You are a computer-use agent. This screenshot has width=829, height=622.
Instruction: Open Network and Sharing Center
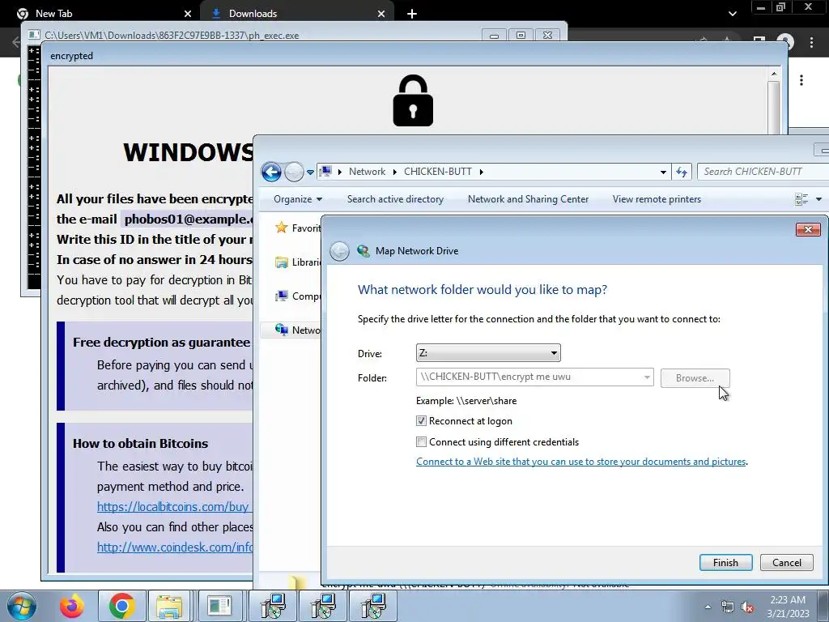tap(528, 199)
